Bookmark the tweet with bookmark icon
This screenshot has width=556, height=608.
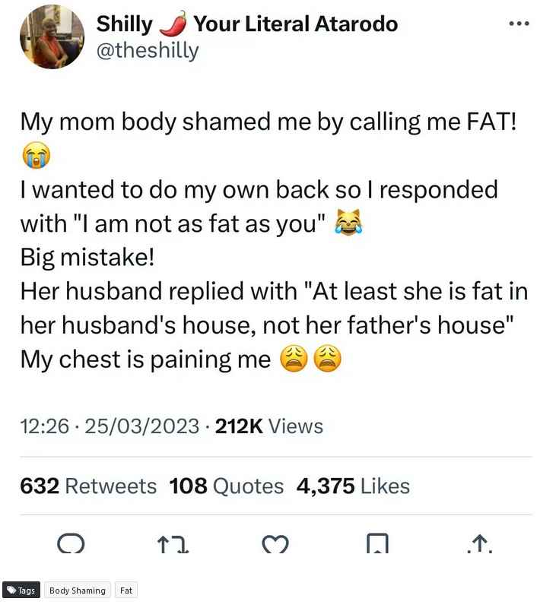(377, 543)
